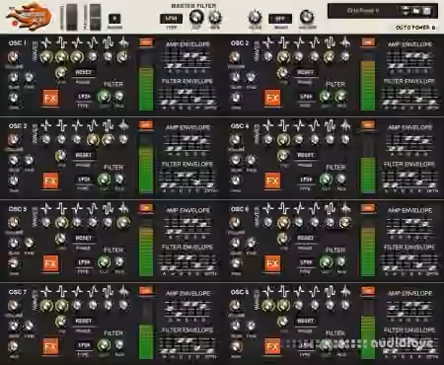Viewport: 444px width, 365px height.
Task: Open the OSC 1 FX panel
Action: coord(50,98)
